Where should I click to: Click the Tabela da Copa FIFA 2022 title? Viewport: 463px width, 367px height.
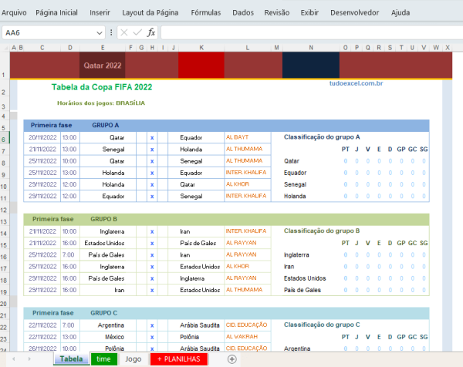tap(102, 87)
